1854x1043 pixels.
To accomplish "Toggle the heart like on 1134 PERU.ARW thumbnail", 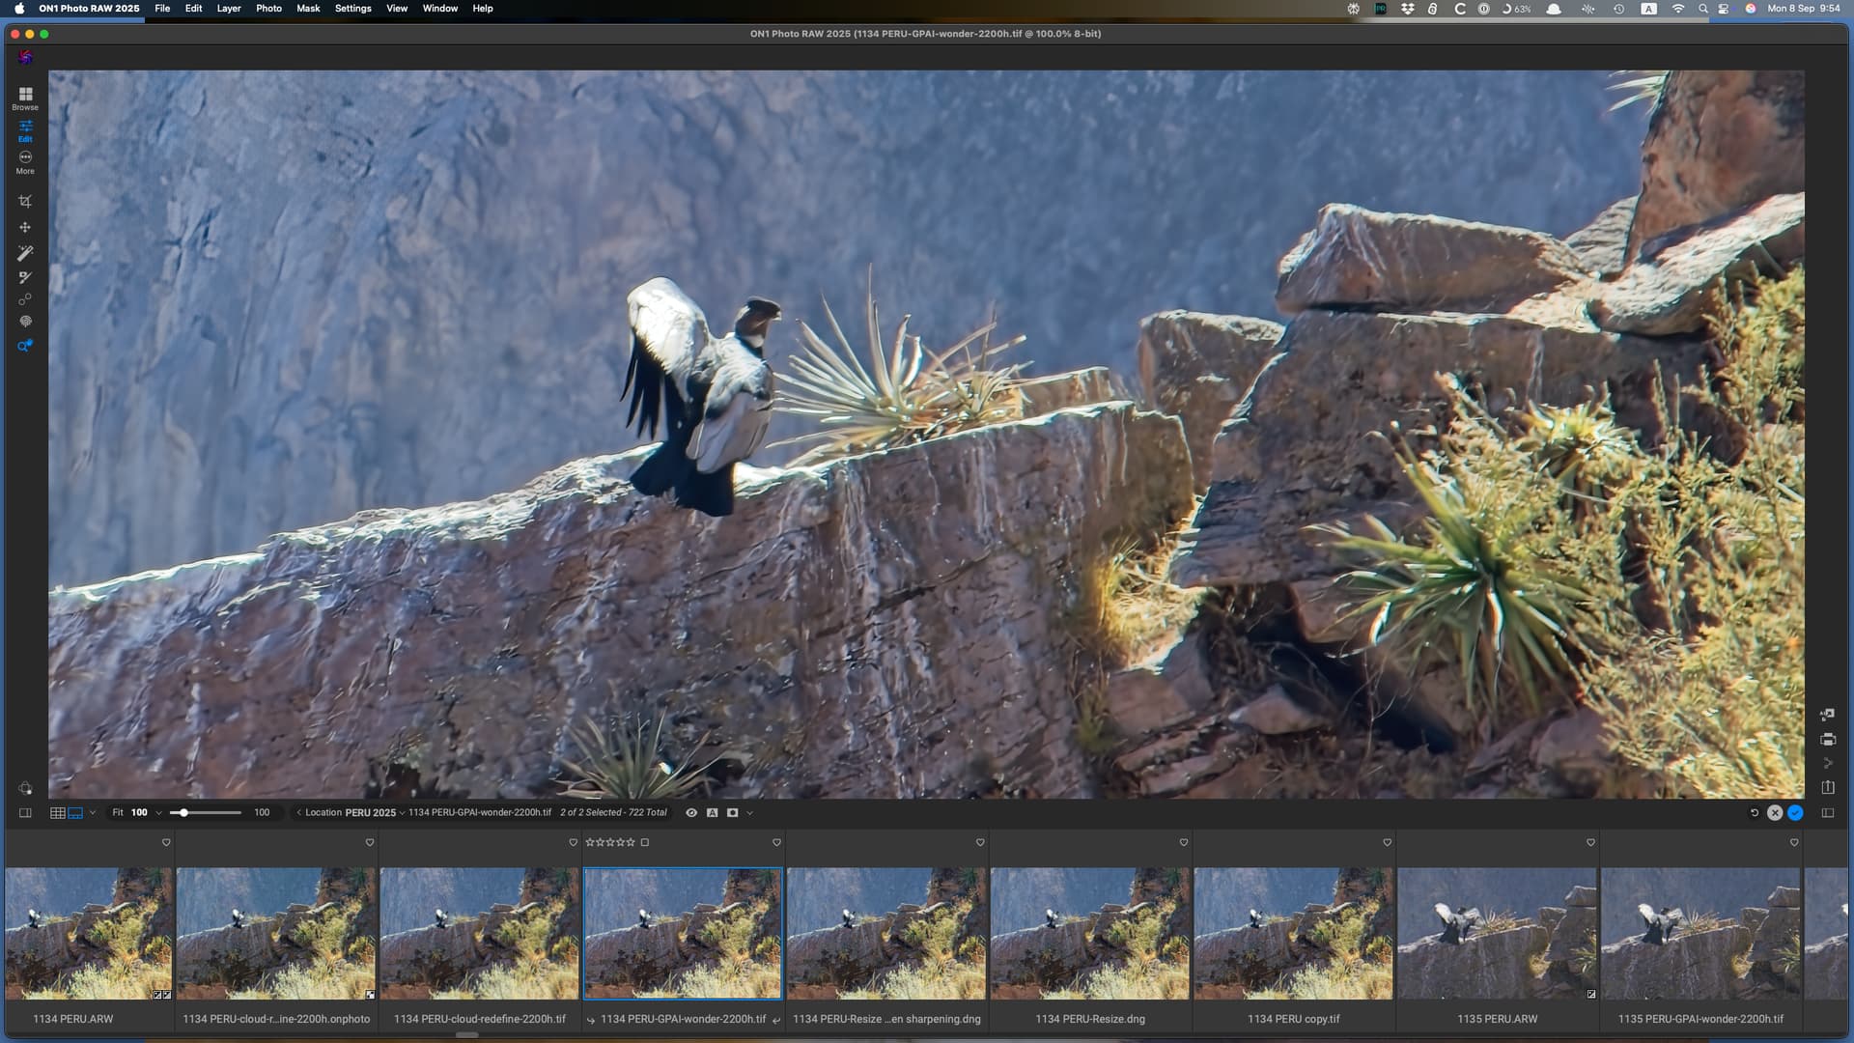I will click(x=166, y=842).
